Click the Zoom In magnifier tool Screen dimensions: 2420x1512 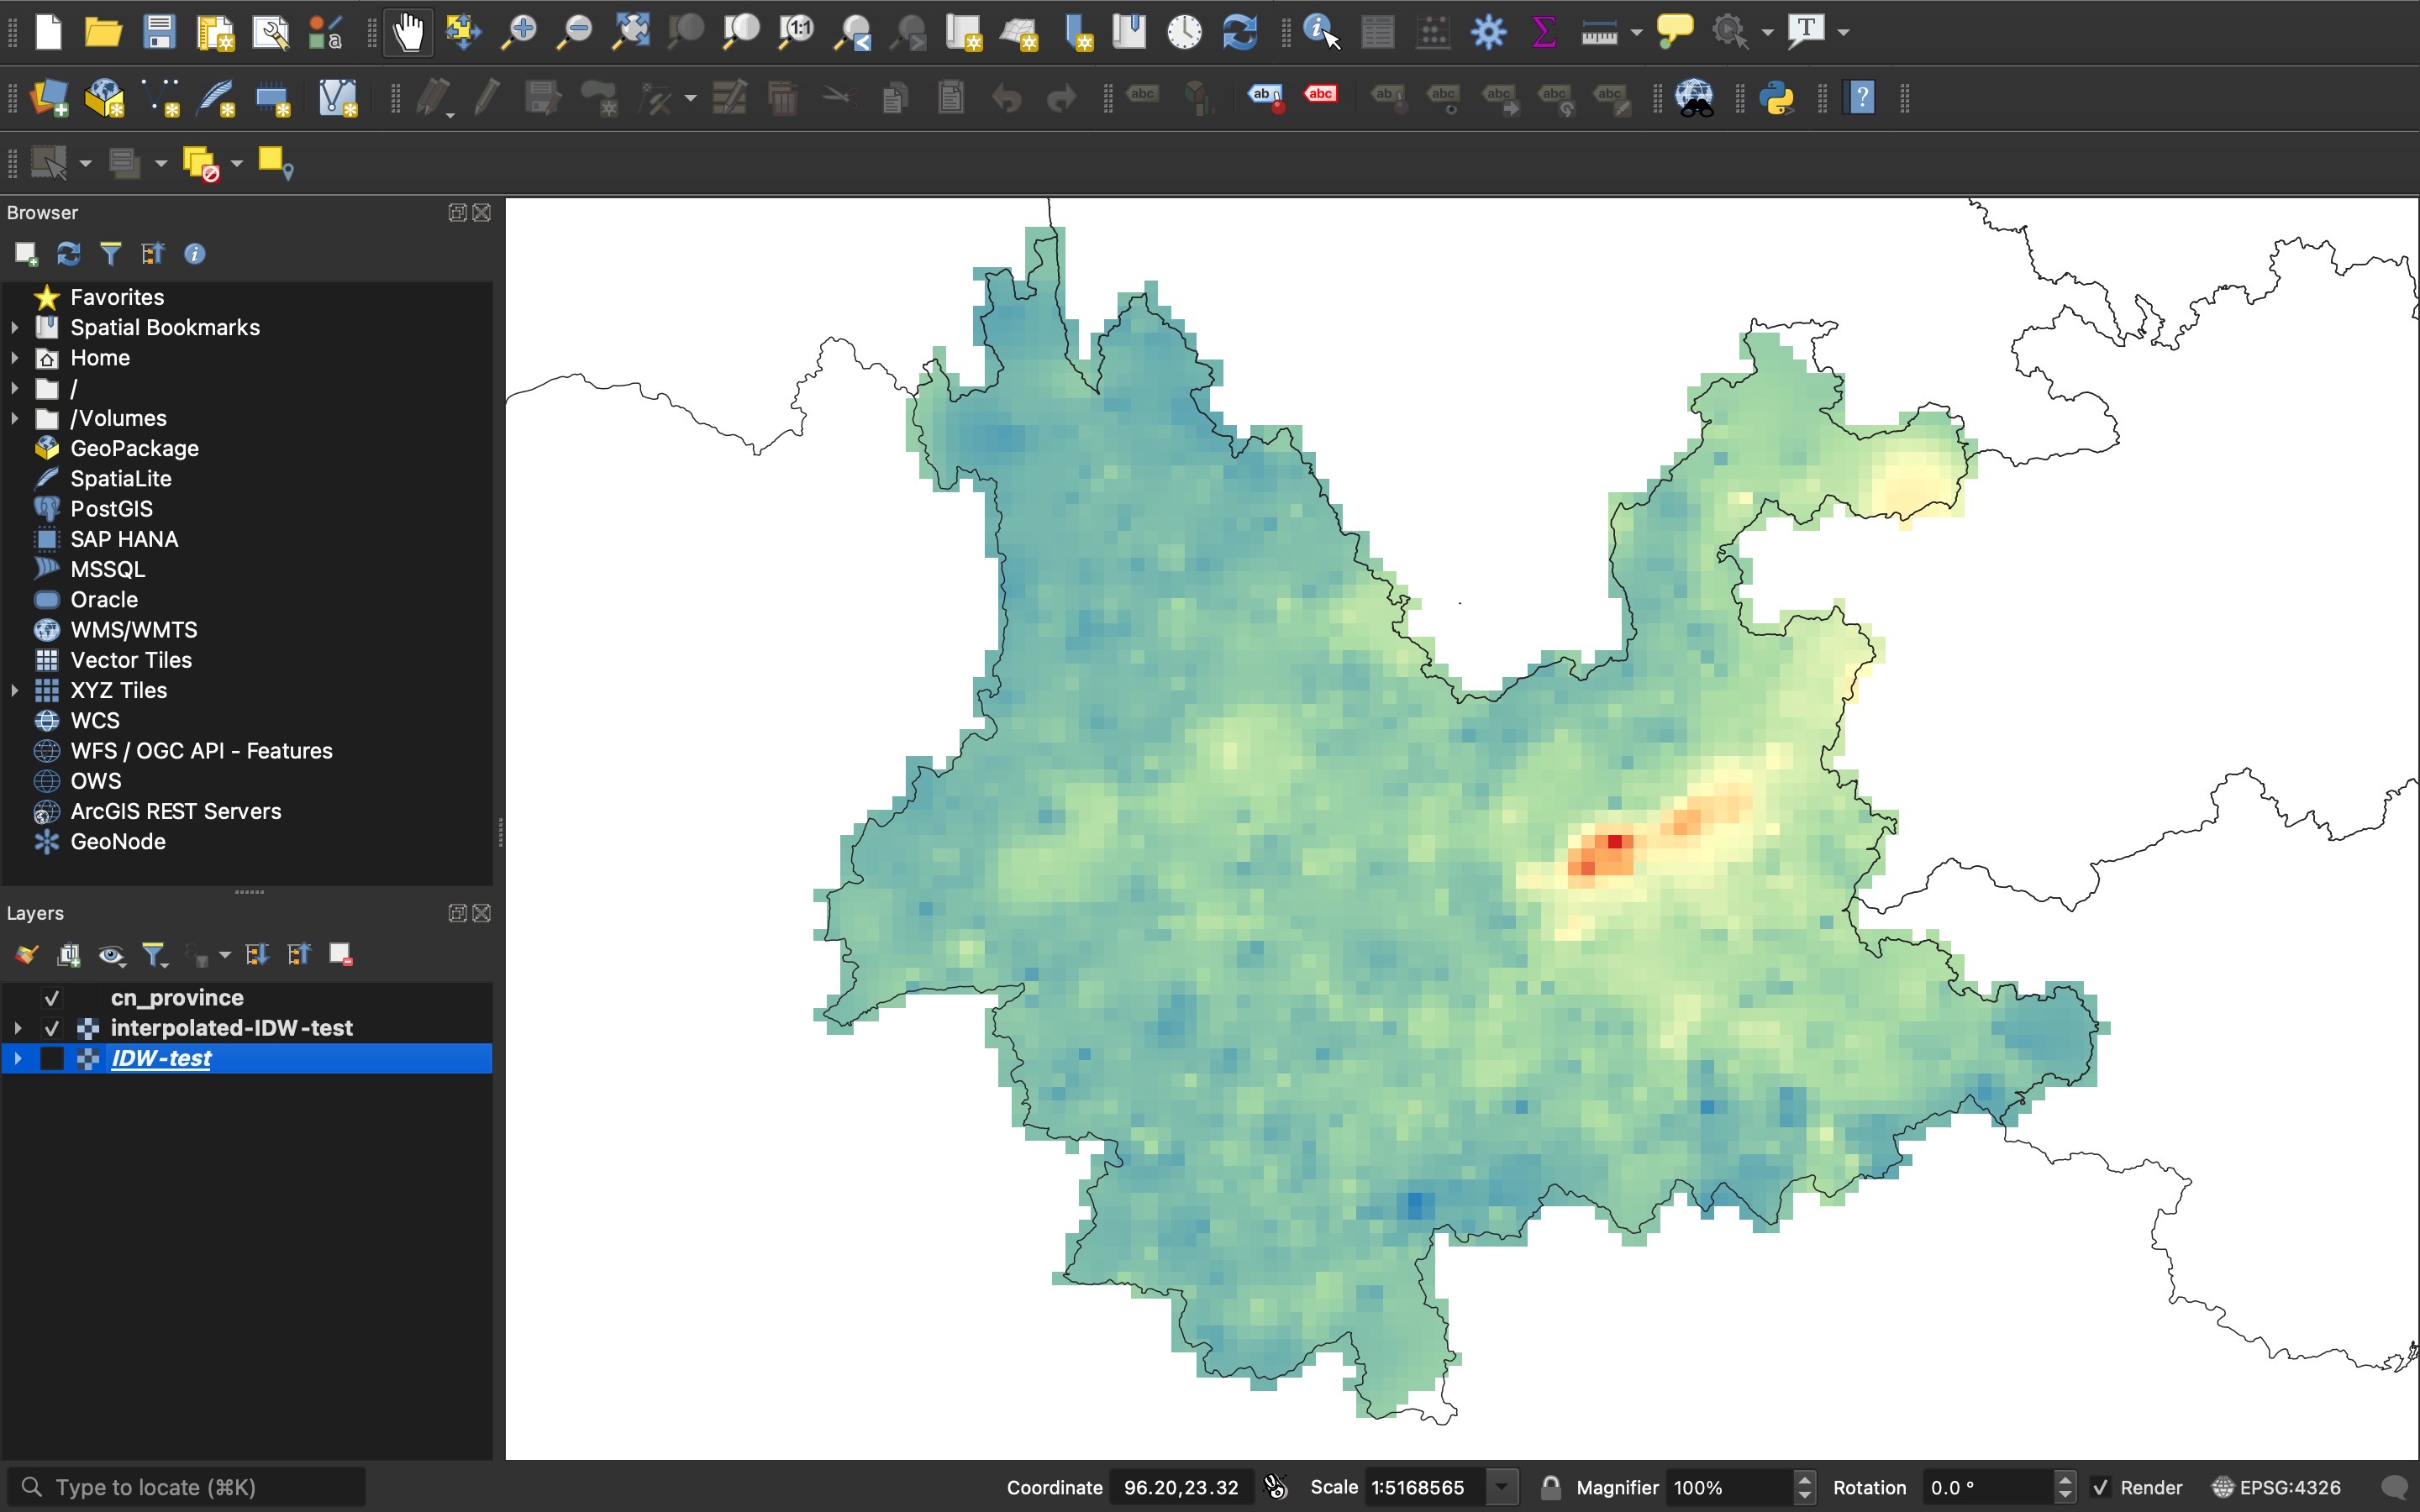(519, 32)
